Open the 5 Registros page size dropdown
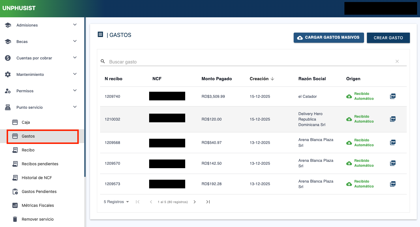 point(116,202)
